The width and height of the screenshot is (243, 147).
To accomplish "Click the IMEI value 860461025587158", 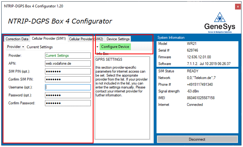I will pos(201,98).
